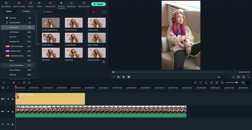Add a marker with the shield icon
252x130 pixels.
tap(201, 83)
